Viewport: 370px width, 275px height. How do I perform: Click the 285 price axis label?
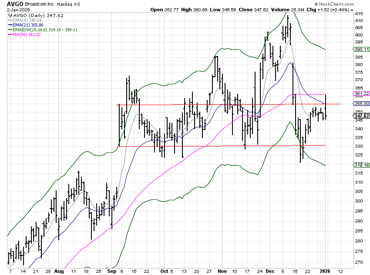[x=359, y=231]
